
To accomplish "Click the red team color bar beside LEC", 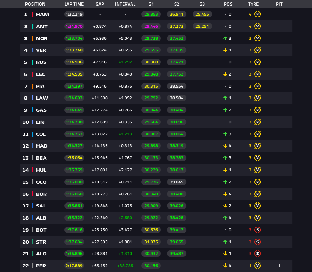I will [33, 74].
